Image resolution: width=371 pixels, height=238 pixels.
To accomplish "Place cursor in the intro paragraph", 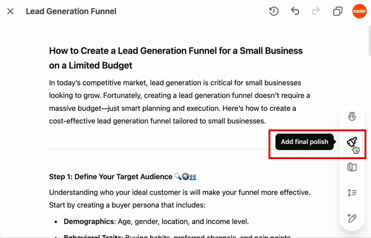I will tap(179, 102).
